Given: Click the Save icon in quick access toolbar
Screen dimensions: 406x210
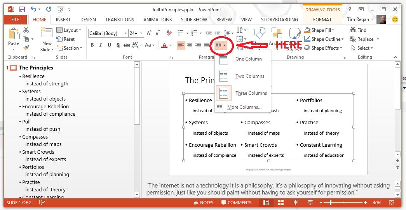Looking at the screenshot, I should point(22,10).
